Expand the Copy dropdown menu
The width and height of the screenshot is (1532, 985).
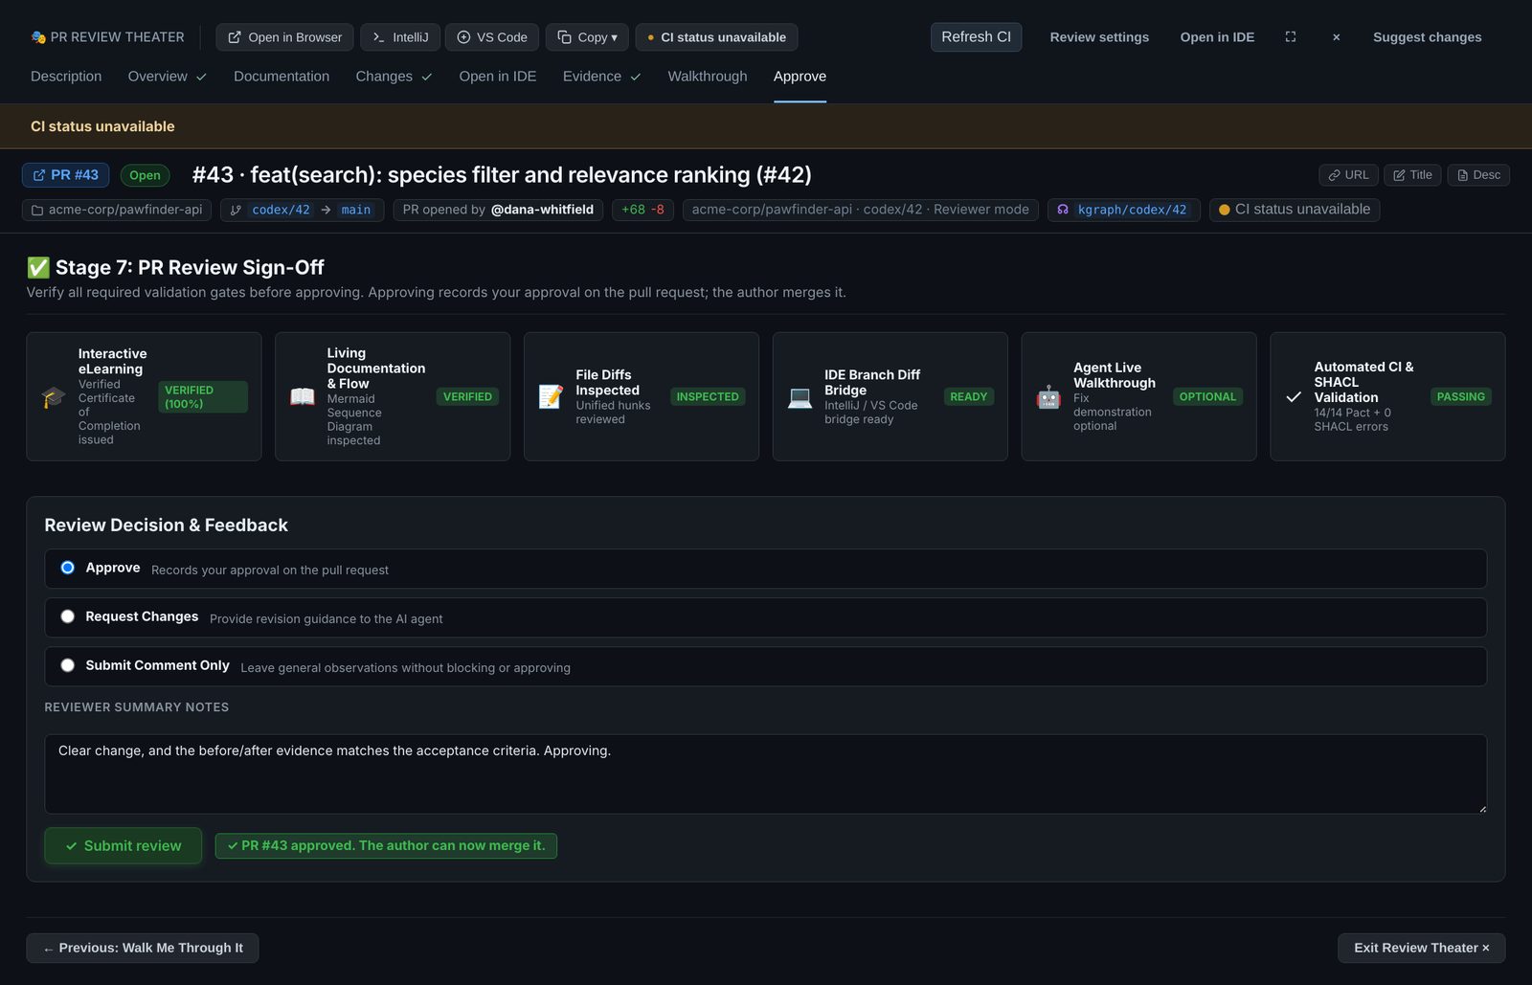[x=588, y=37]
